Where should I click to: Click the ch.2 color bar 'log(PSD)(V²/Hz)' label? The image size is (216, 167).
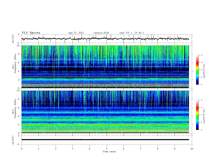[x=204, y=116]
